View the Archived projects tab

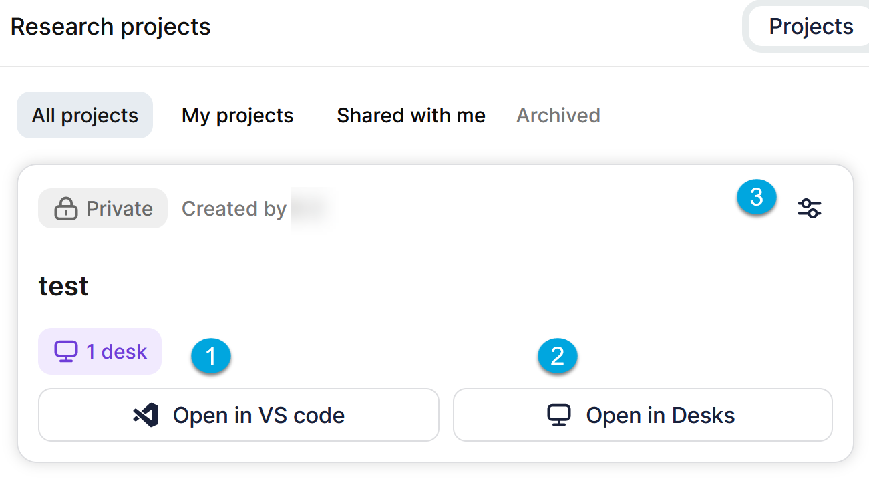tap(558, 115)
